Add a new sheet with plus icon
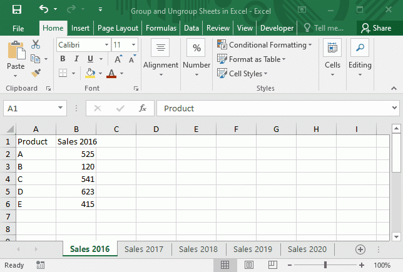403x272 pixels. (x=360, y=249)
